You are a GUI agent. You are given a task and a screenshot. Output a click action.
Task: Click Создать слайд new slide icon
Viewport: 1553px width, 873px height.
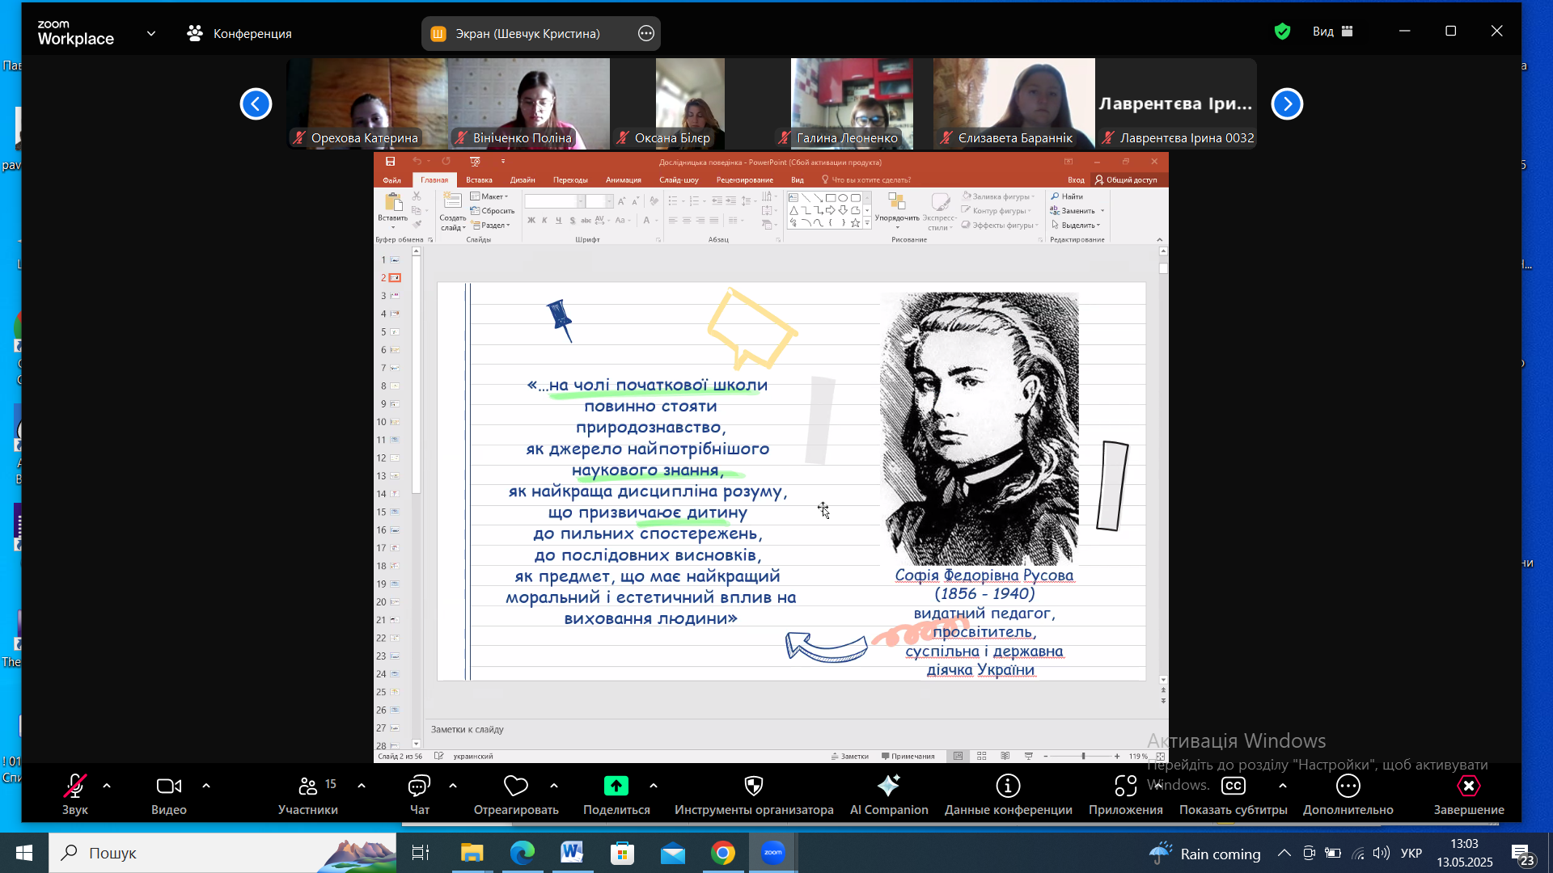(452, 202)
